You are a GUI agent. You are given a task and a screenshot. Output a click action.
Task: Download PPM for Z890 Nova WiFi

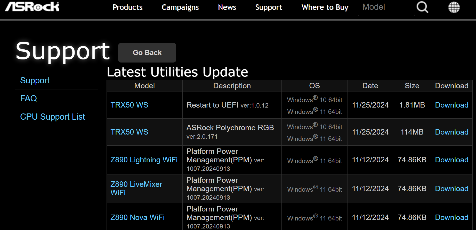[451, 217]
